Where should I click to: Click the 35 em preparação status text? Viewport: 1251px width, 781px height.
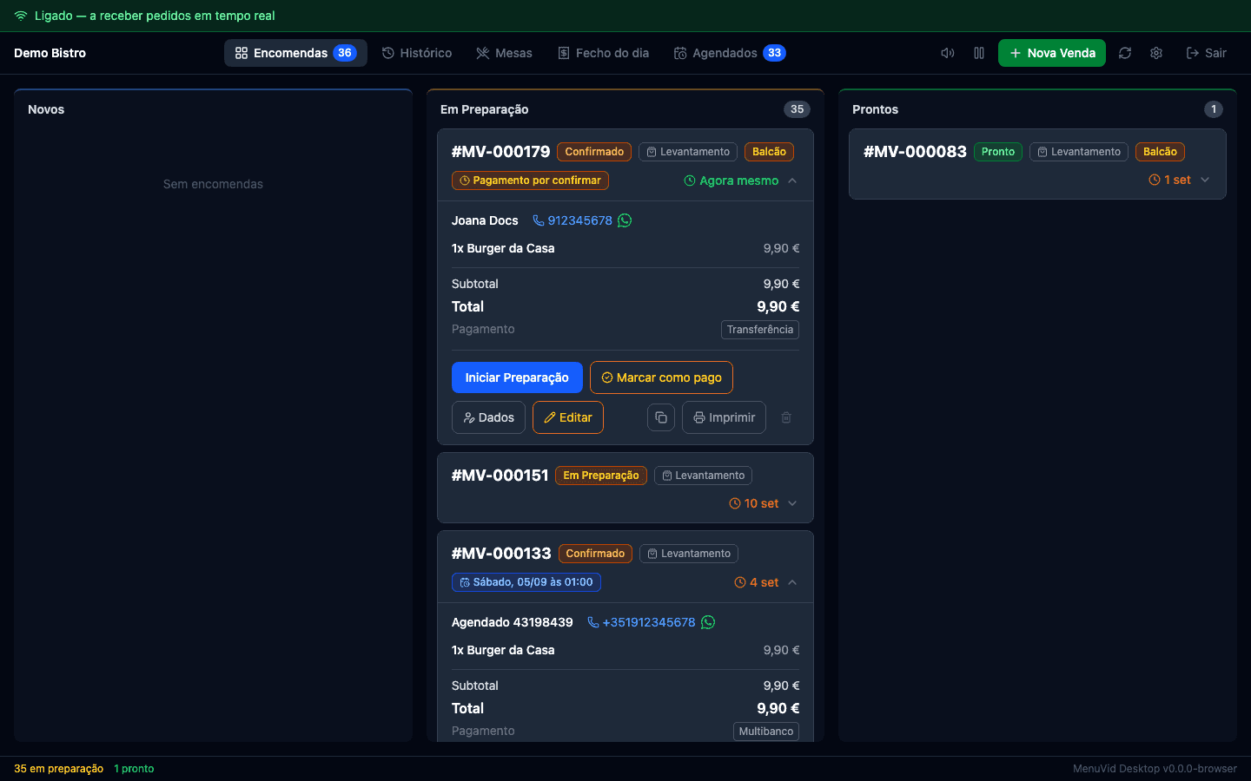click(58, 769)
